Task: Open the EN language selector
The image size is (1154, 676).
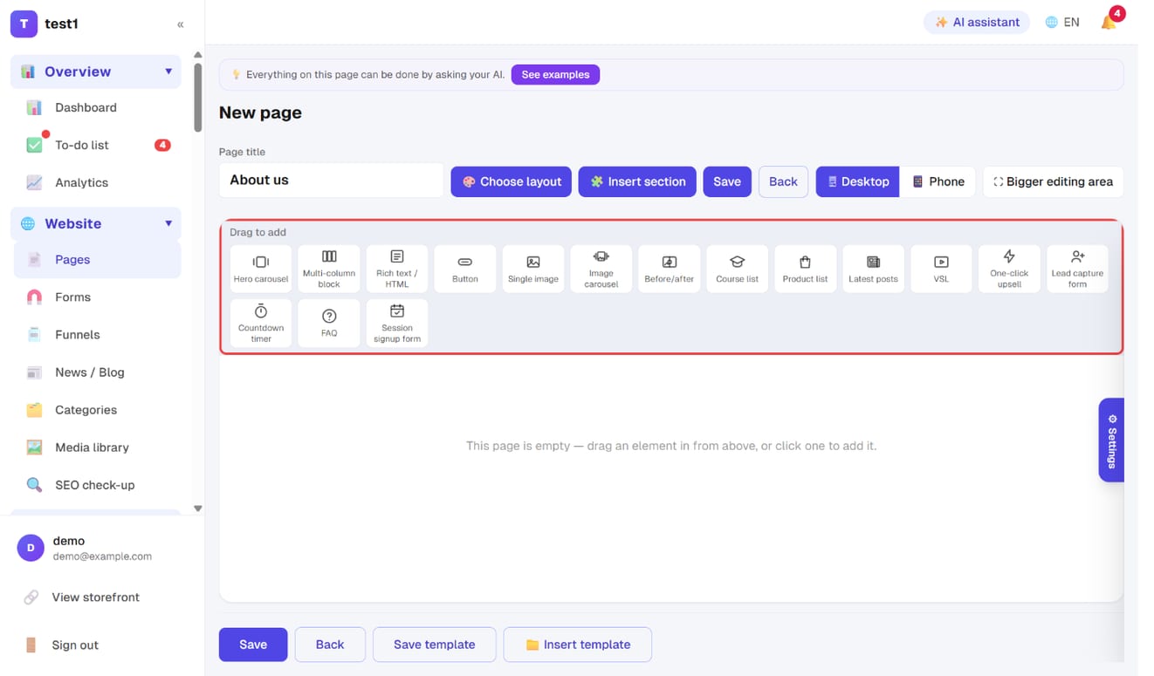Action: click(x=1062, y=22)
